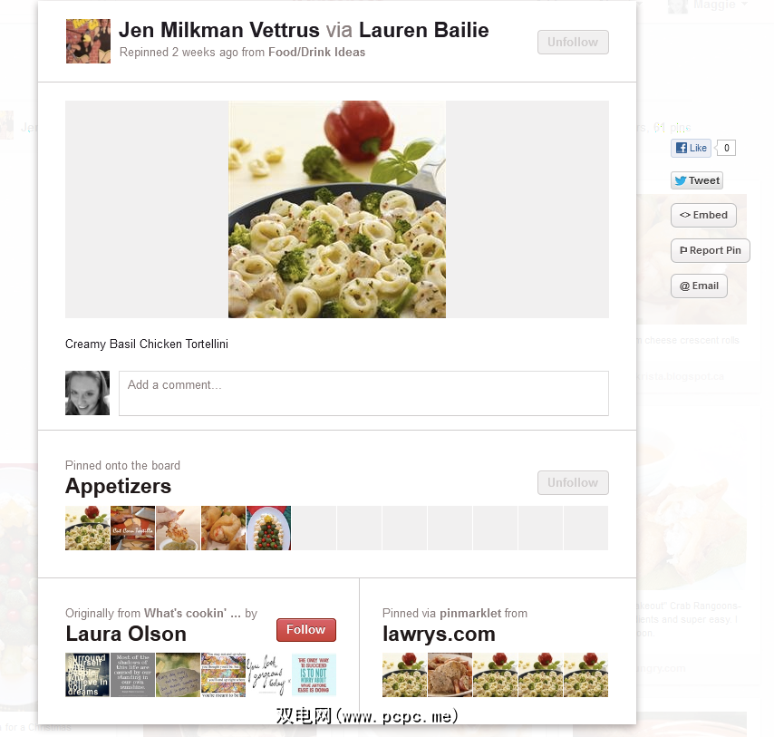The height and width of the screenshot is (737, 774).
Task: Share the pin via Email button
Action: pyautogui.click(x=699, y=286)
